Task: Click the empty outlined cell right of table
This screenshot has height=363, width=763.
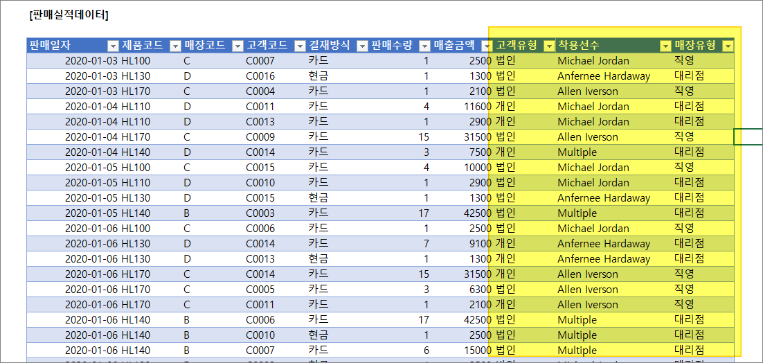Action: [748, 137]
